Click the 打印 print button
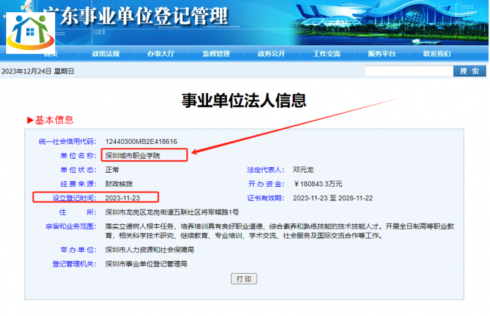Screen dimensions: 490x316 pos(244,279)
